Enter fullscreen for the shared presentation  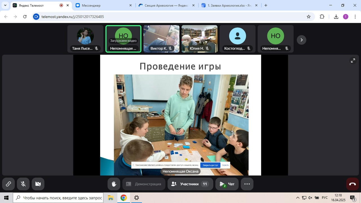[x=353, y=61]
